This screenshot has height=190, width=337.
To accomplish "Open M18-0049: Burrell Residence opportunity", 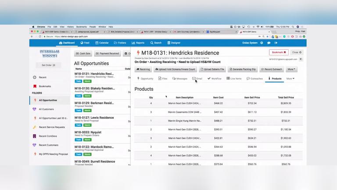I will [x=95, y=161].
